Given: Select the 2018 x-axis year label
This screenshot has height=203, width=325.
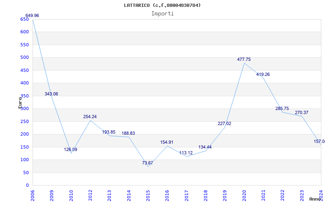Looking at the screenshot, I should [x=206, y=195].
